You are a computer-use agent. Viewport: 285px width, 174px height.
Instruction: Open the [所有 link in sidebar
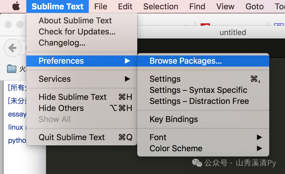pos(17,88)
